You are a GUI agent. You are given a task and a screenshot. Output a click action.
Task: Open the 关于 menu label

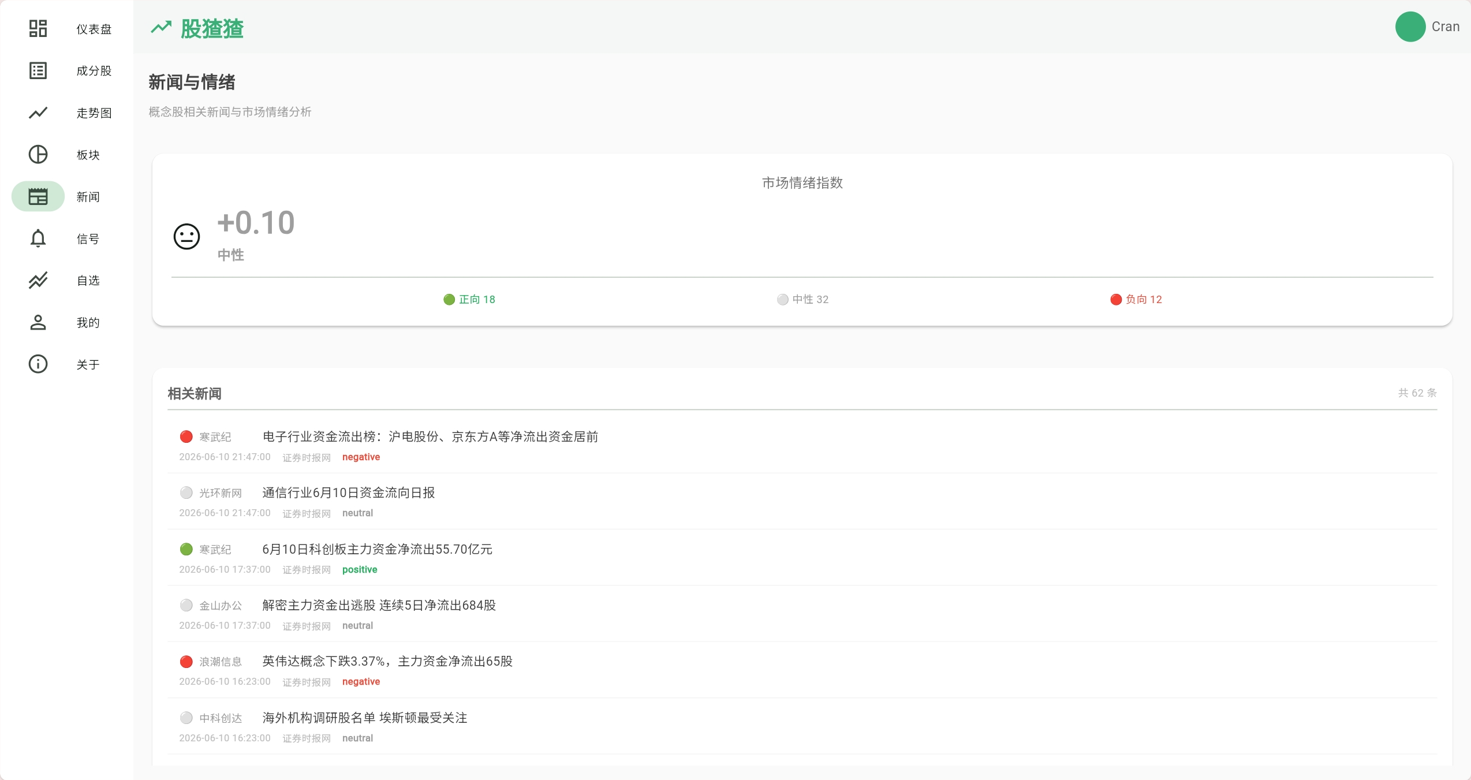tap(88, 364)
